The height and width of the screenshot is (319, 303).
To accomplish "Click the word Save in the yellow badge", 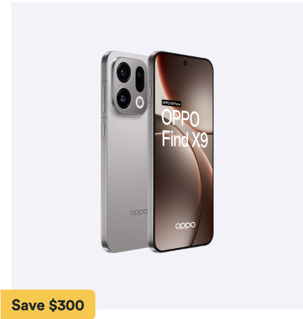I will pyautogui.click(x=28, y=305).
